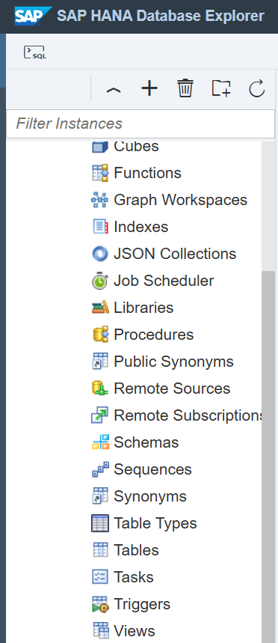278x643 pixels.
Task: Click the Triggers gear-table icon
Action: (100, 604)
